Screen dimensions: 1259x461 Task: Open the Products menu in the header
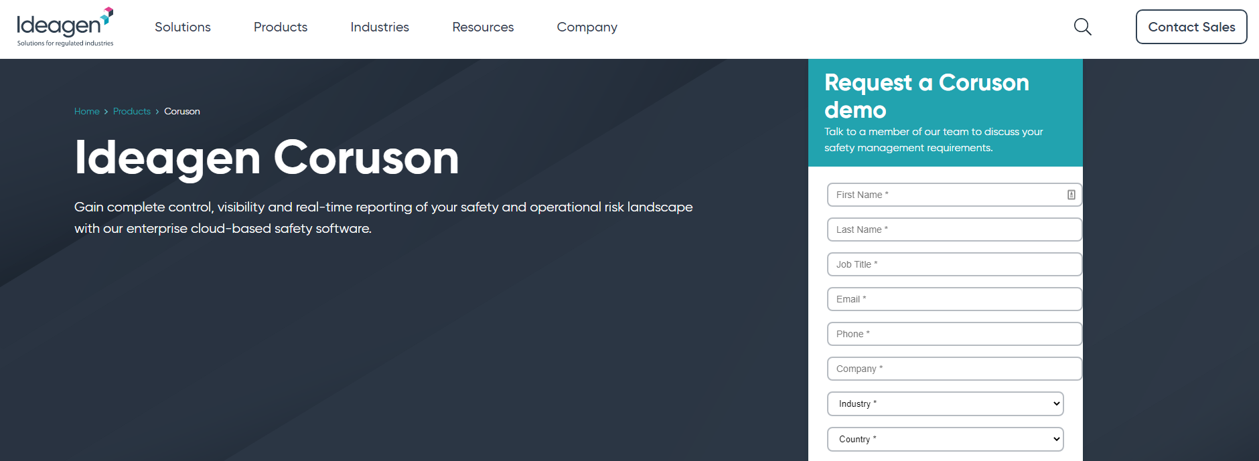tap(281, 27)
